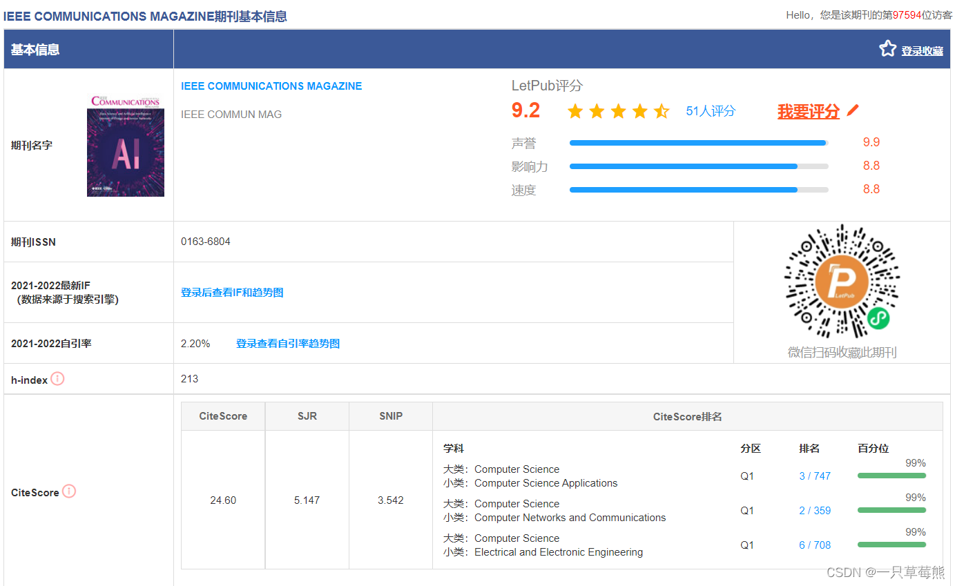955x586 pixels.
Task: Click the info icon next to CiteScore
Action: [69, 491]
